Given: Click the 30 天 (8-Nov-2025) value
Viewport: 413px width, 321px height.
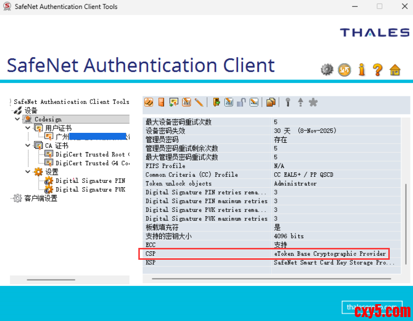Looking at the screenshot, I should (305, 130).
